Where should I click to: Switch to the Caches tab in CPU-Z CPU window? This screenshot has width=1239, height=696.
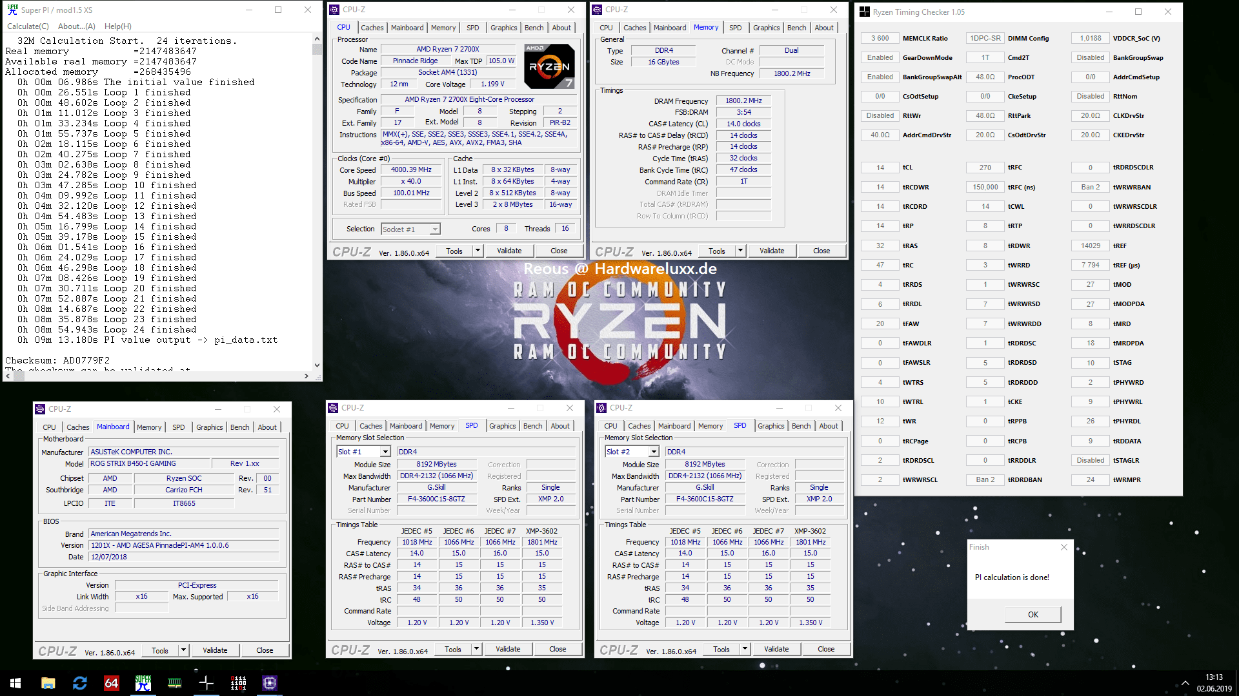pos(372,28)
